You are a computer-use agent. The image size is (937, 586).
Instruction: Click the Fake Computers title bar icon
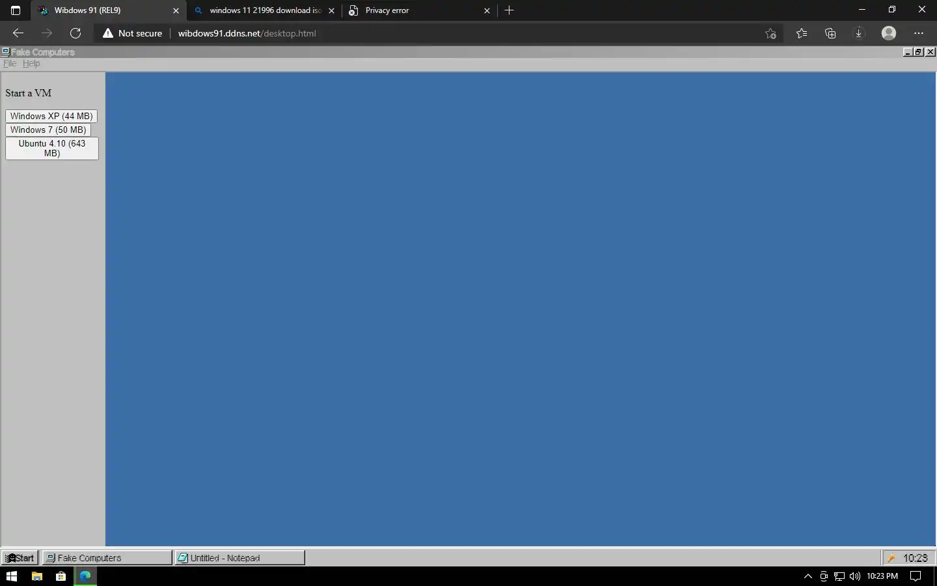coord(5,52)
